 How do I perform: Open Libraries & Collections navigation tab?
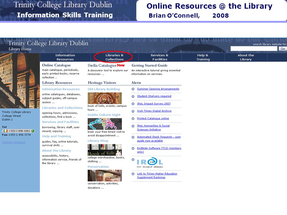point(115,57)
